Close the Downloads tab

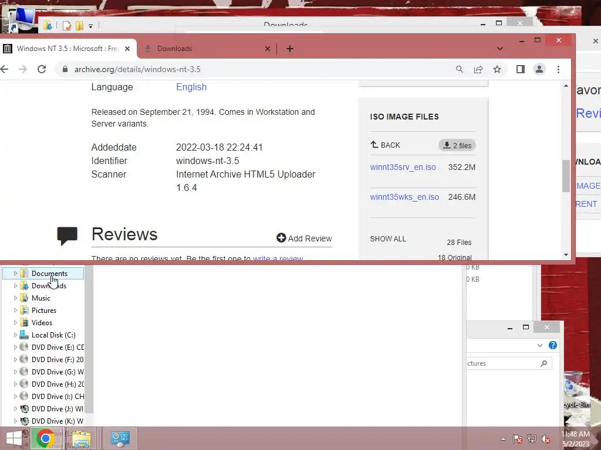[268, 49]
